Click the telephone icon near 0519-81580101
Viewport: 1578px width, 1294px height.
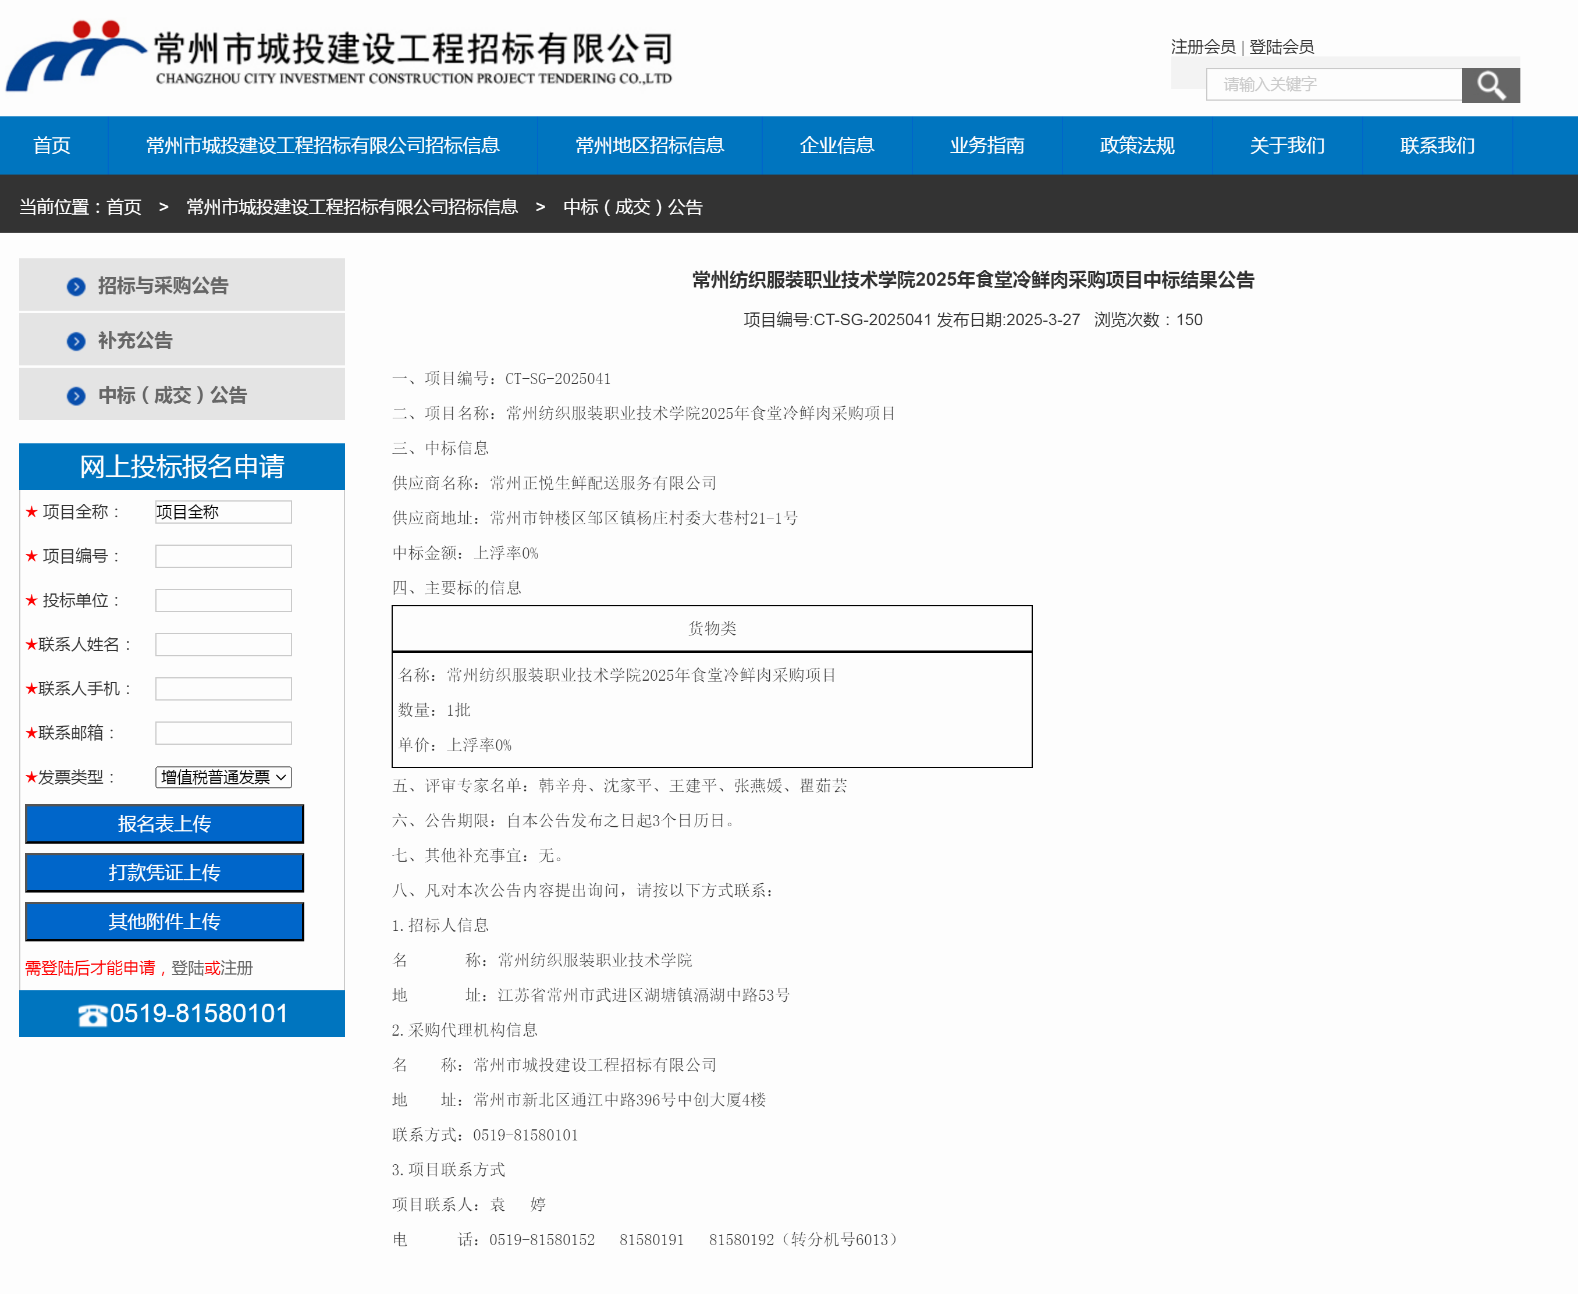[93, 1015]
